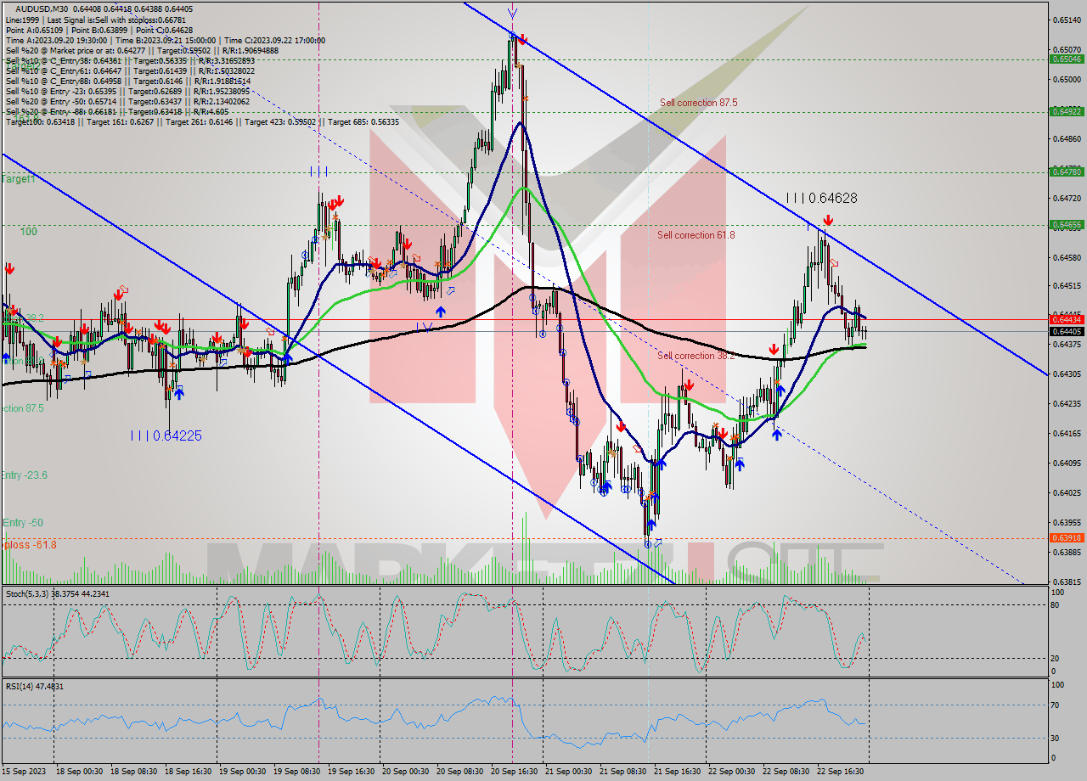The image size is (1087, 781).
Task: Click the 0.64235 price axis value
Action: (x=1067, y=404)
